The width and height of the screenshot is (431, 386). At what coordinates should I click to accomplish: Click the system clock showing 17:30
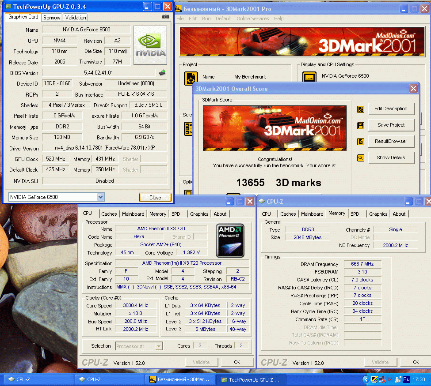419,379
